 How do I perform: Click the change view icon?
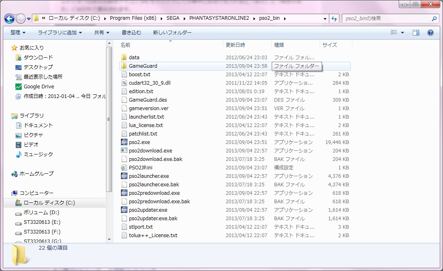[394, 33]
